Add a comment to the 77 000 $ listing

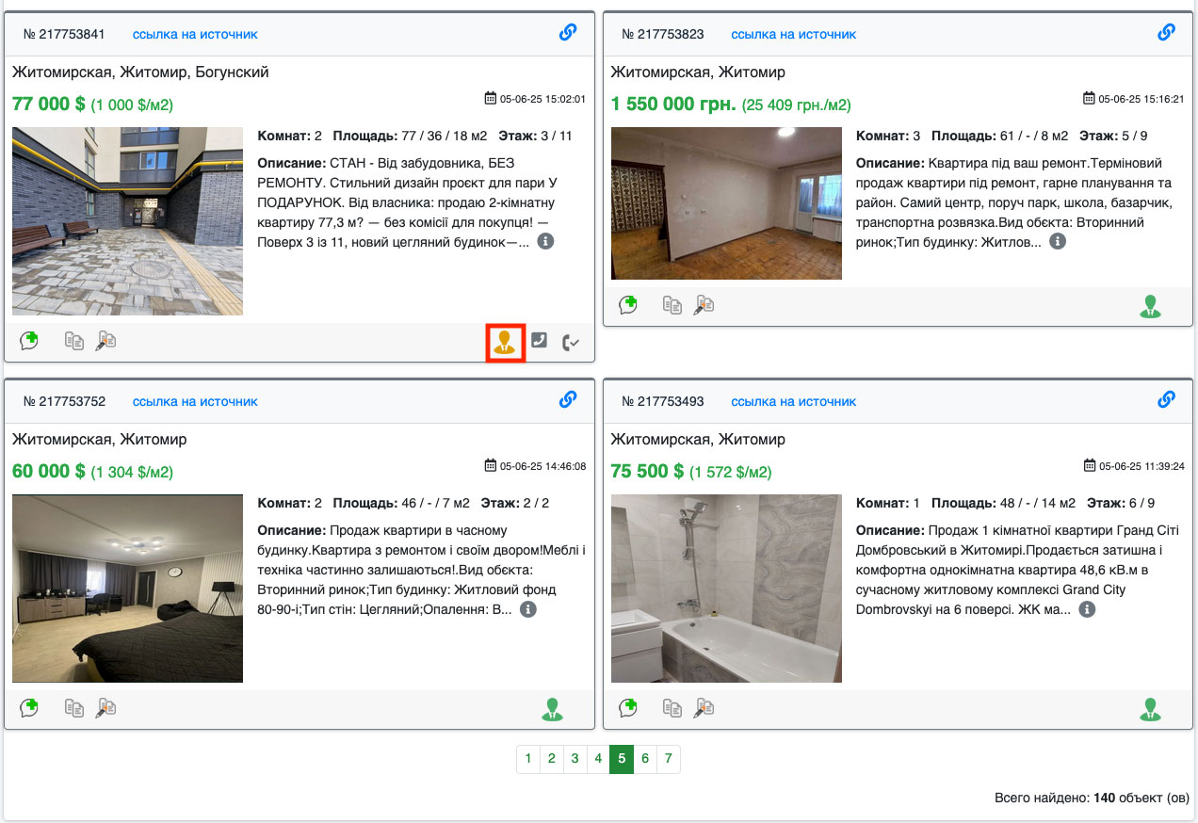tap(29, 340)
